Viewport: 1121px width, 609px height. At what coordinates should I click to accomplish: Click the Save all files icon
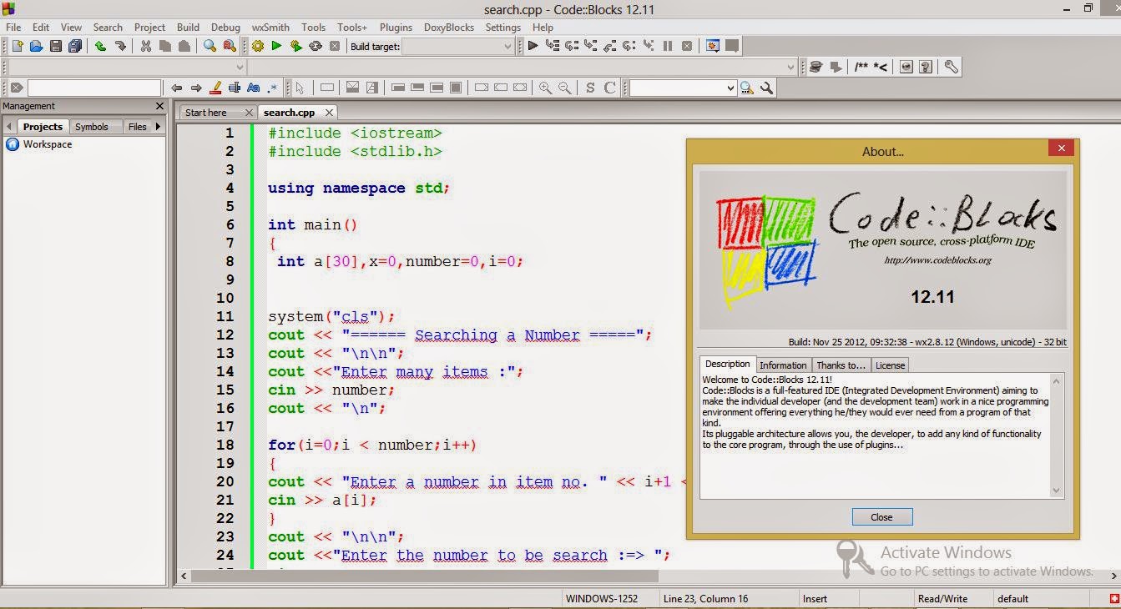pyautogui.click(x=75, y=47)
